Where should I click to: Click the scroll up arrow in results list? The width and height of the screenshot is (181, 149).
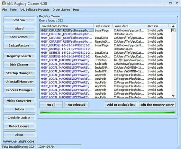(x=173, y=26)
